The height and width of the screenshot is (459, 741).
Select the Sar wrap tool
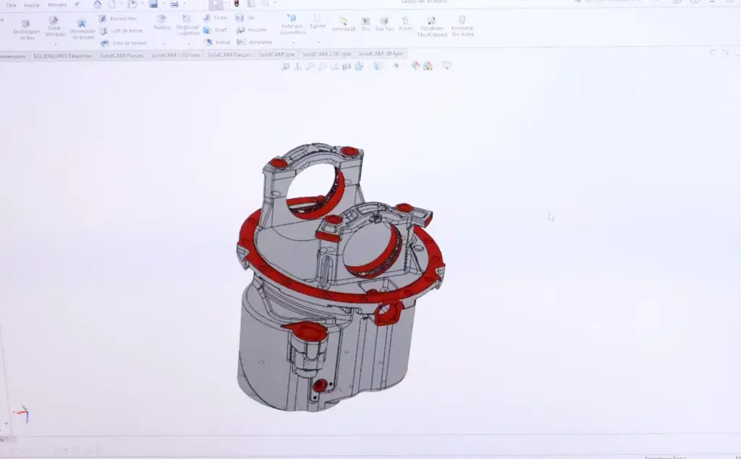tap(245, 18)
